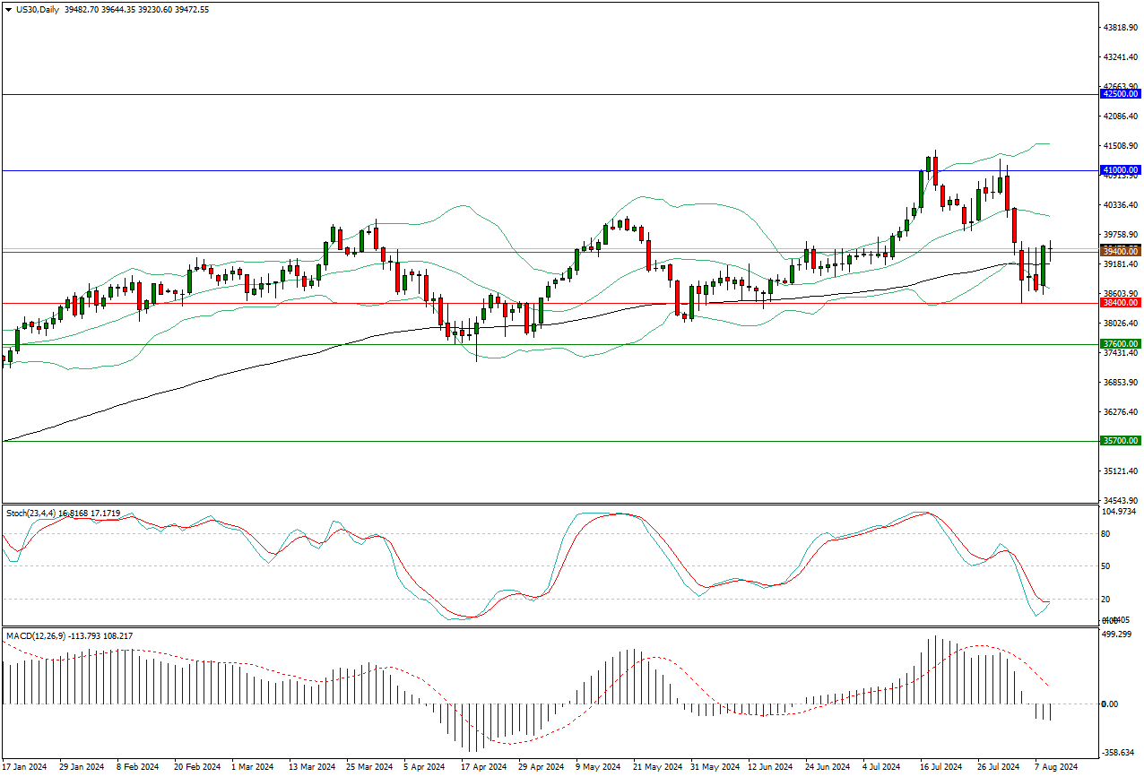Click the blue 41000.00 price label
Viewport: 1144px width, 777px height.
[1121, 170]
